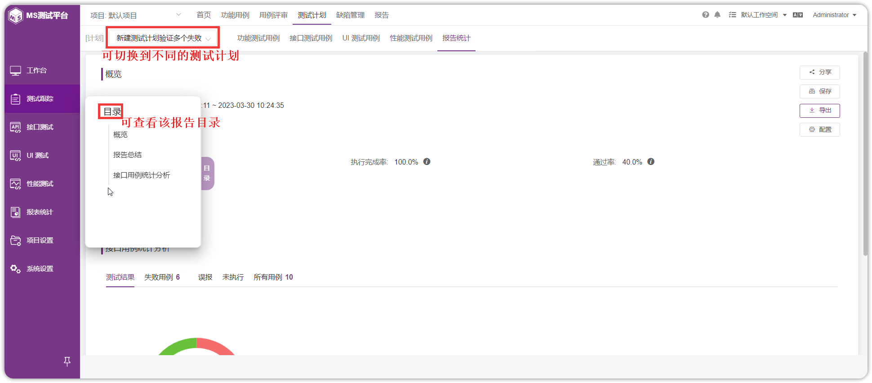Open 接口测试 module in sidebar

pos(42,127)
